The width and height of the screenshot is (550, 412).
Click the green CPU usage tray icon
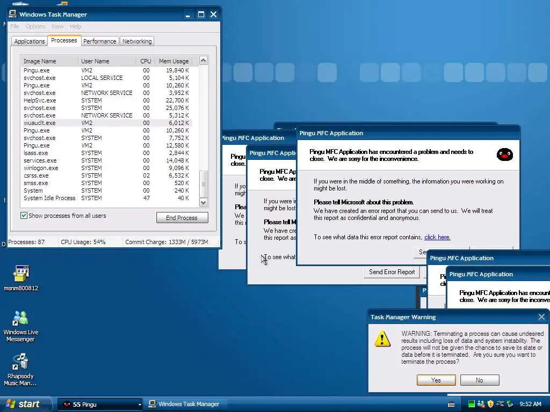[472, 404]
